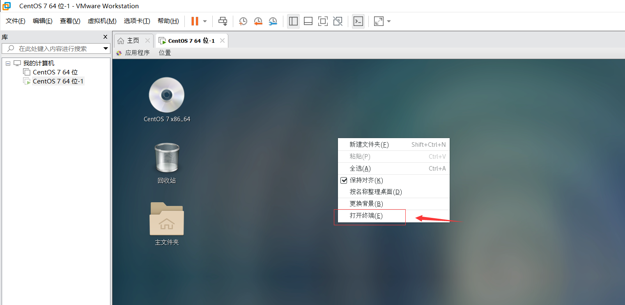Open the snapshot manager wrench clock icon
This screenshot has height=305, width=625.
[273, 21]
